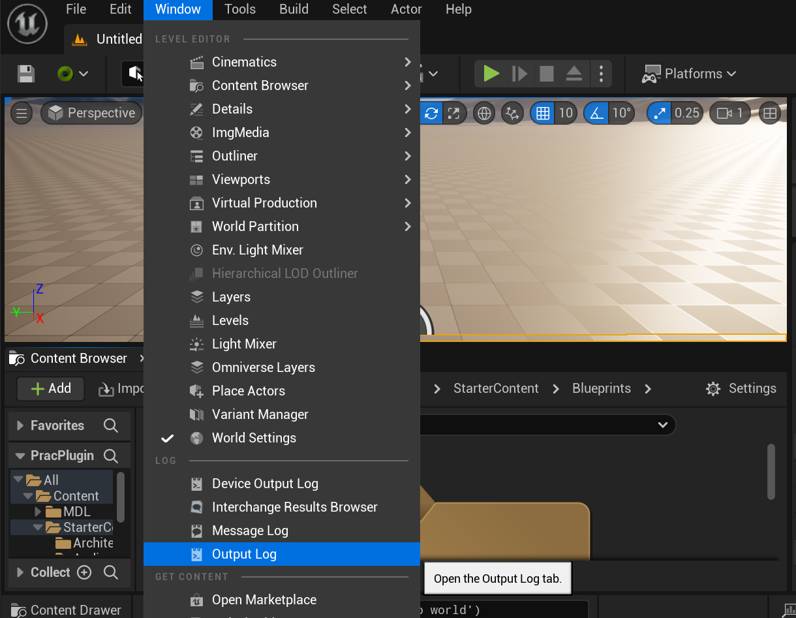
Task: Expand the Content Browser submenu in the Window menu
Action: (x=282, y=85)
